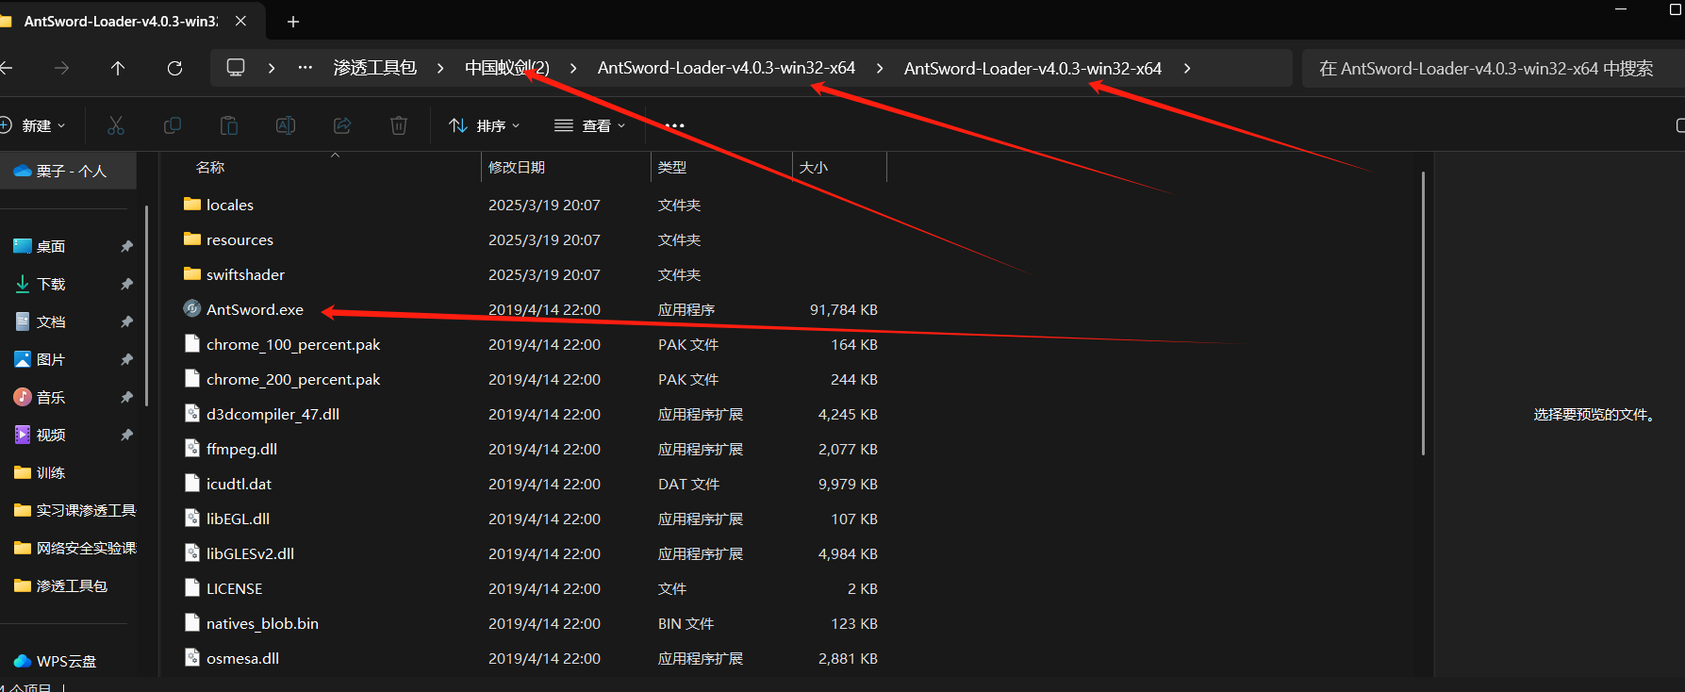The height and width of the screenshot is (692, 1685).
Task: Click the Paste clipboard icon
Action: [x=229, y=125]
